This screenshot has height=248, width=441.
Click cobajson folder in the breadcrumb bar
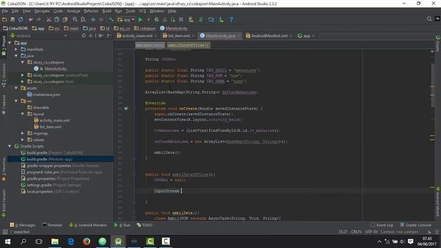[x=145, y=28]
